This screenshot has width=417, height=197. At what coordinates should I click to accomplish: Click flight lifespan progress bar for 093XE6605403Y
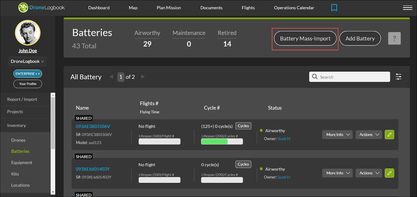pos(160,180)
